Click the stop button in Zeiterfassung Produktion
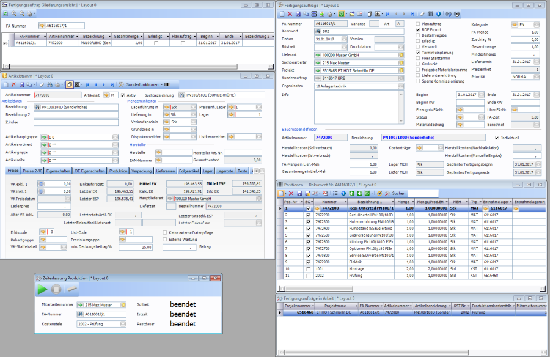The width and height of the screenshot is (550, 357). pos(56,289)
